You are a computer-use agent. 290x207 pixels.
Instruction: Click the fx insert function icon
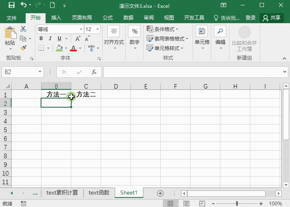(94, 72)
